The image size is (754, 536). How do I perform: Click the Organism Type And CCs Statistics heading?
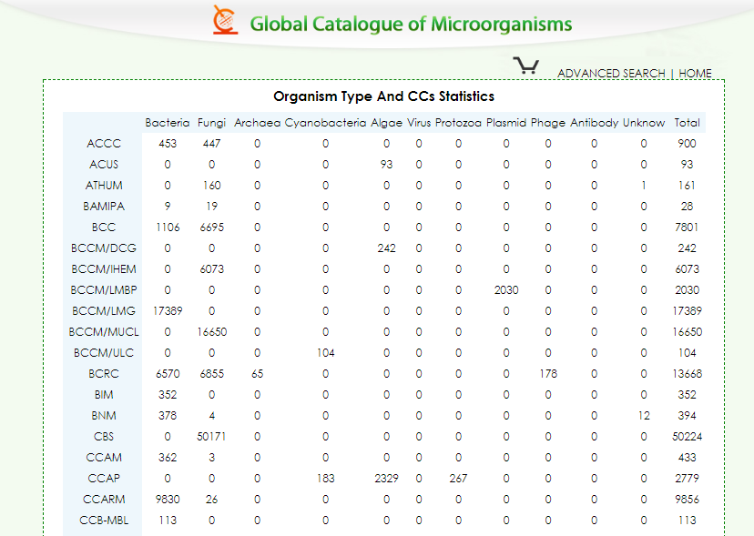383,96
